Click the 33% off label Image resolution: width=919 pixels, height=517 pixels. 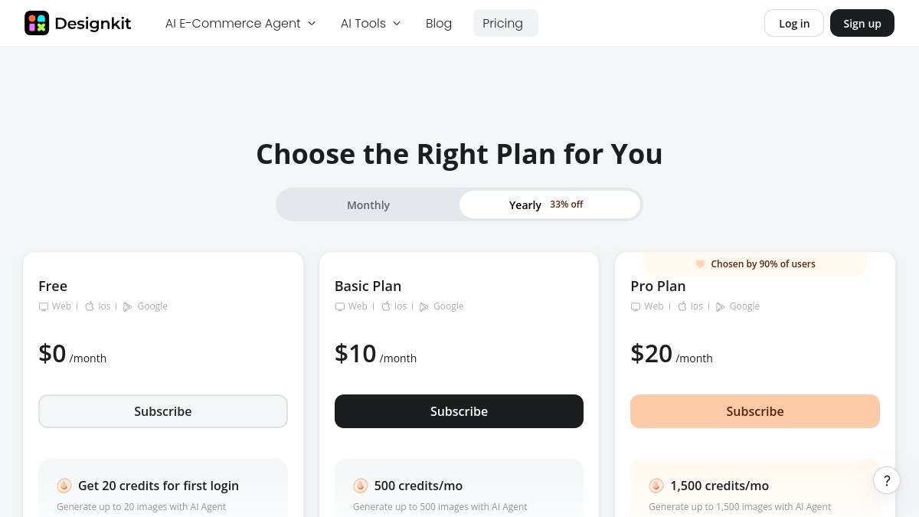point(567,205)
